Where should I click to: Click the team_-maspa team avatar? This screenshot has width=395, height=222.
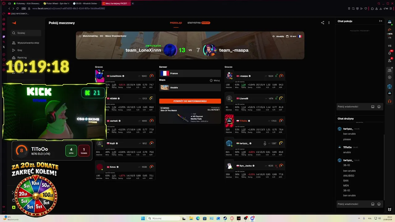(x=209, y=50)
